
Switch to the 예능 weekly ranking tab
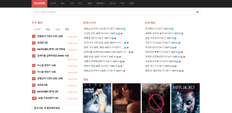pyautogui.click(x=48, y=29)
